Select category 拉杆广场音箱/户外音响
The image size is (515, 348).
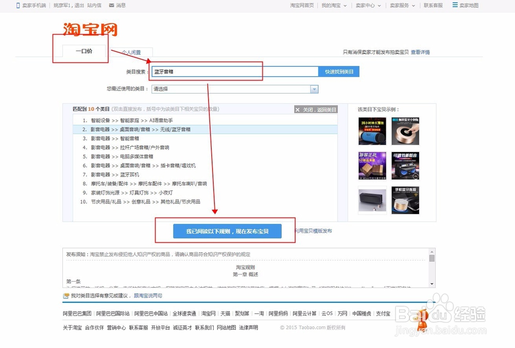point(205,147)
